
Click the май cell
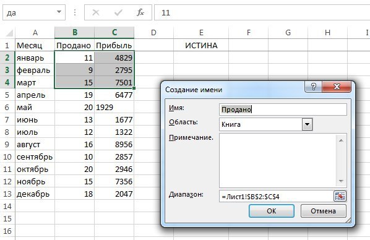tap(35, 107)
